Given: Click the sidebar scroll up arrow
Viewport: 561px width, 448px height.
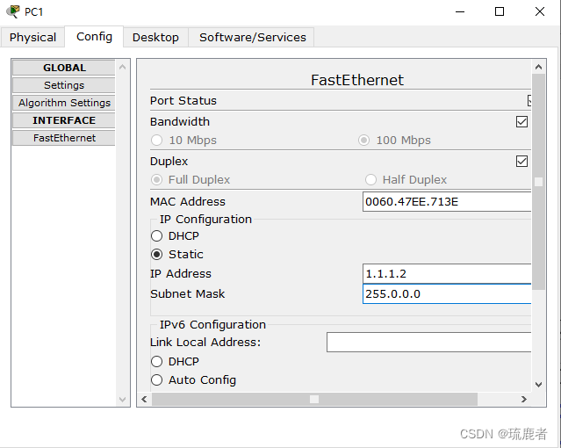Looking at the screenshot, I should [x=122, y=67].
